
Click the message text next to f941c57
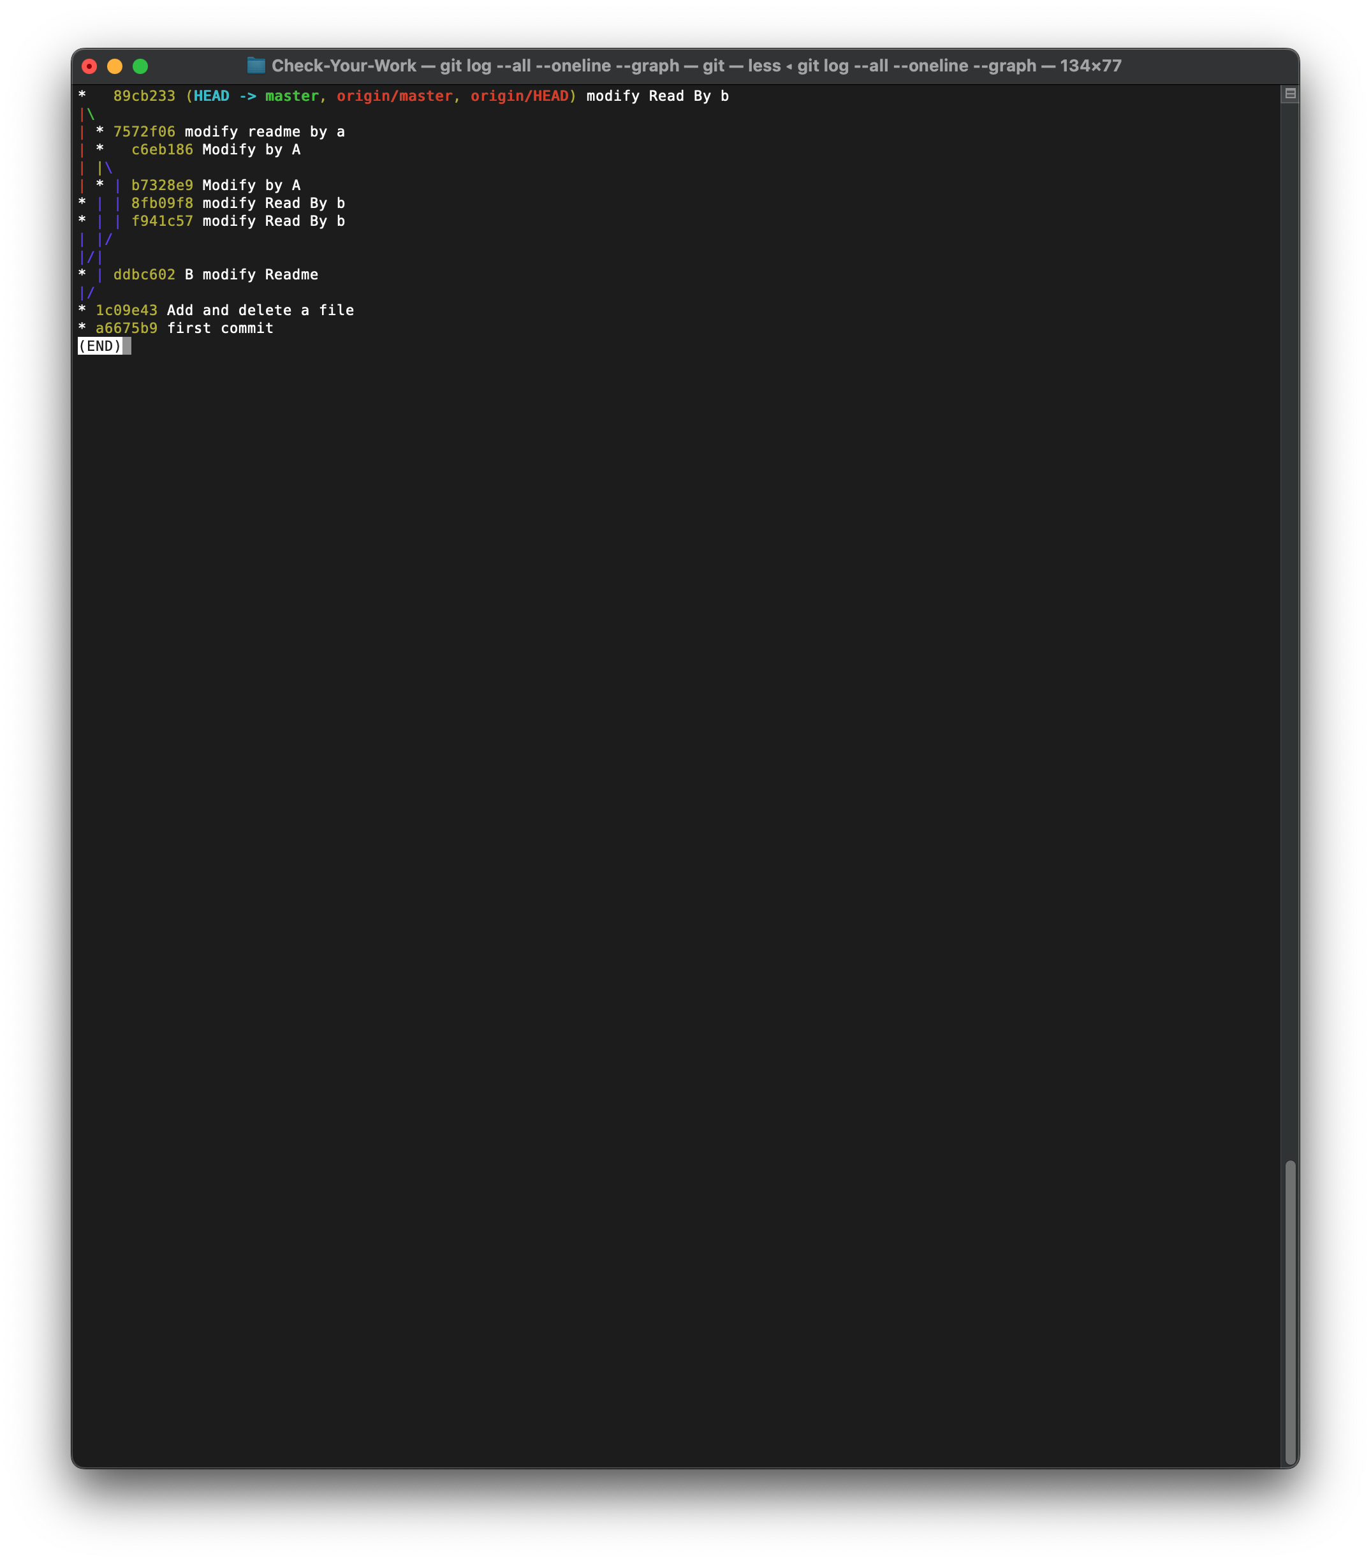[x=274, y=221]
